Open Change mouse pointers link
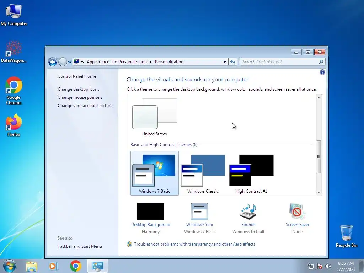 point(80,97)
